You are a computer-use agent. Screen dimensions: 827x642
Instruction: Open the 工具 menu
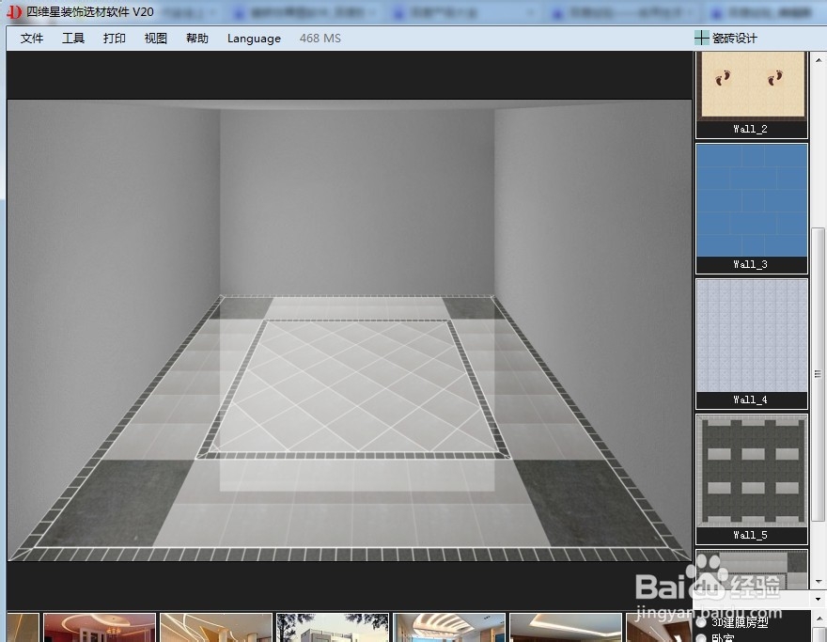click(x=73, y=38)
